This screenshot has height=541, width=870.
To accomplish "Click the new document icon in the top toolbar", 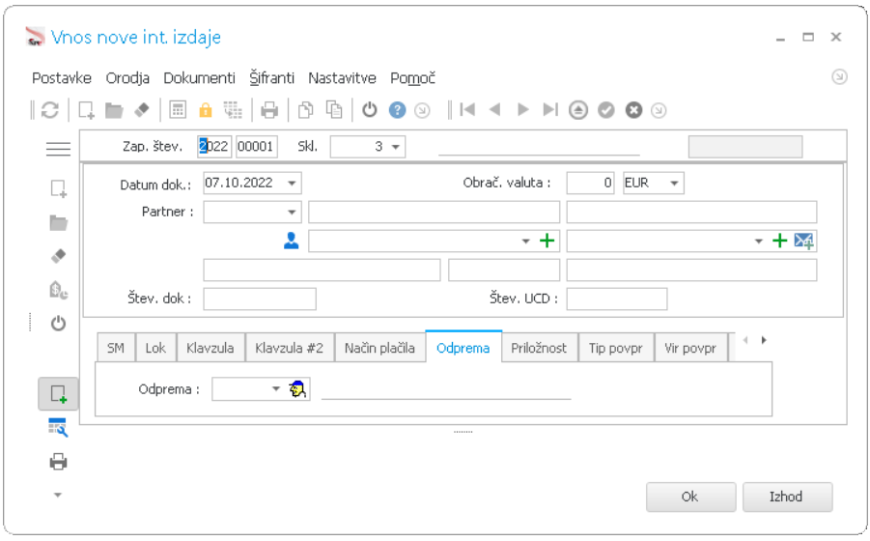I will coord(86,110).
